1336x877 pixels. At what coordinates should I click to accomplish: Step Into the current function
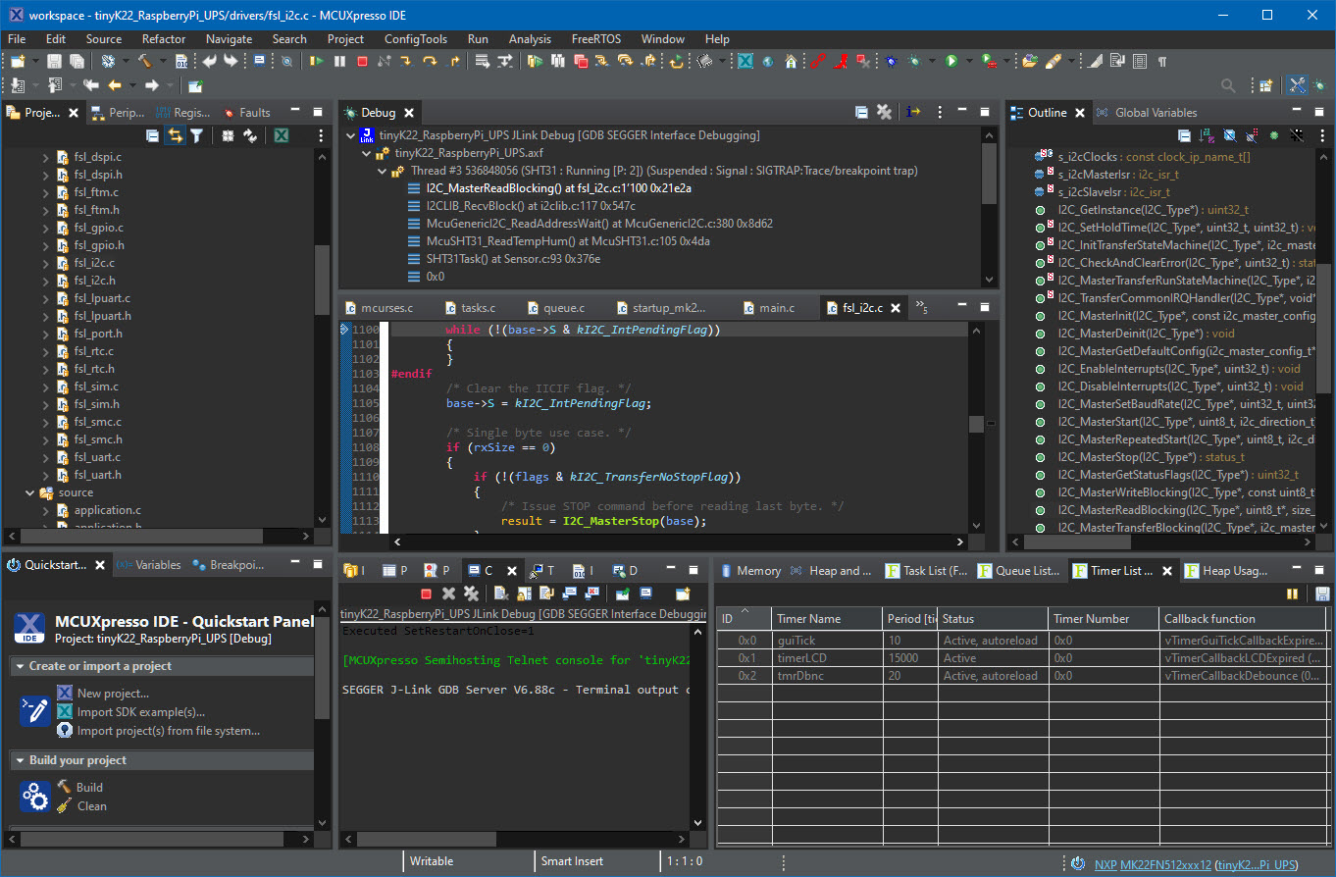pyautogui.click(x=407, y=60)
